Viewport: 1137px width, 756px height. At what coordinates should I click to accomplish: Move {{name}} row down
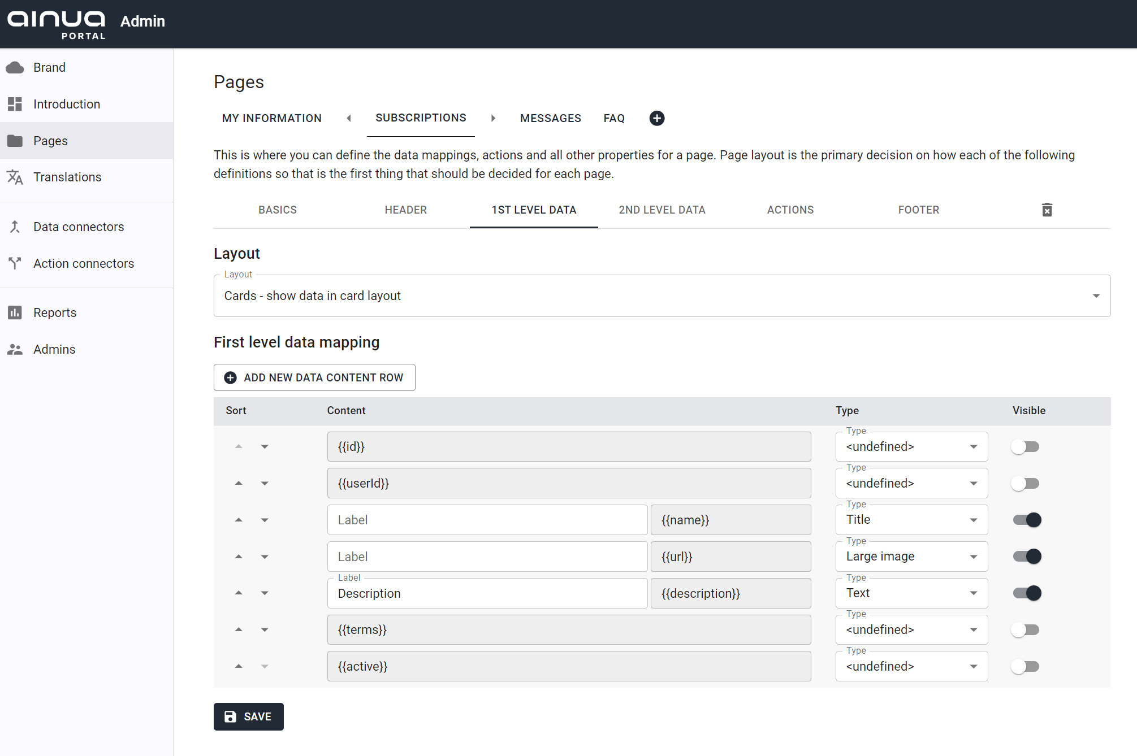tap(265, 520)
